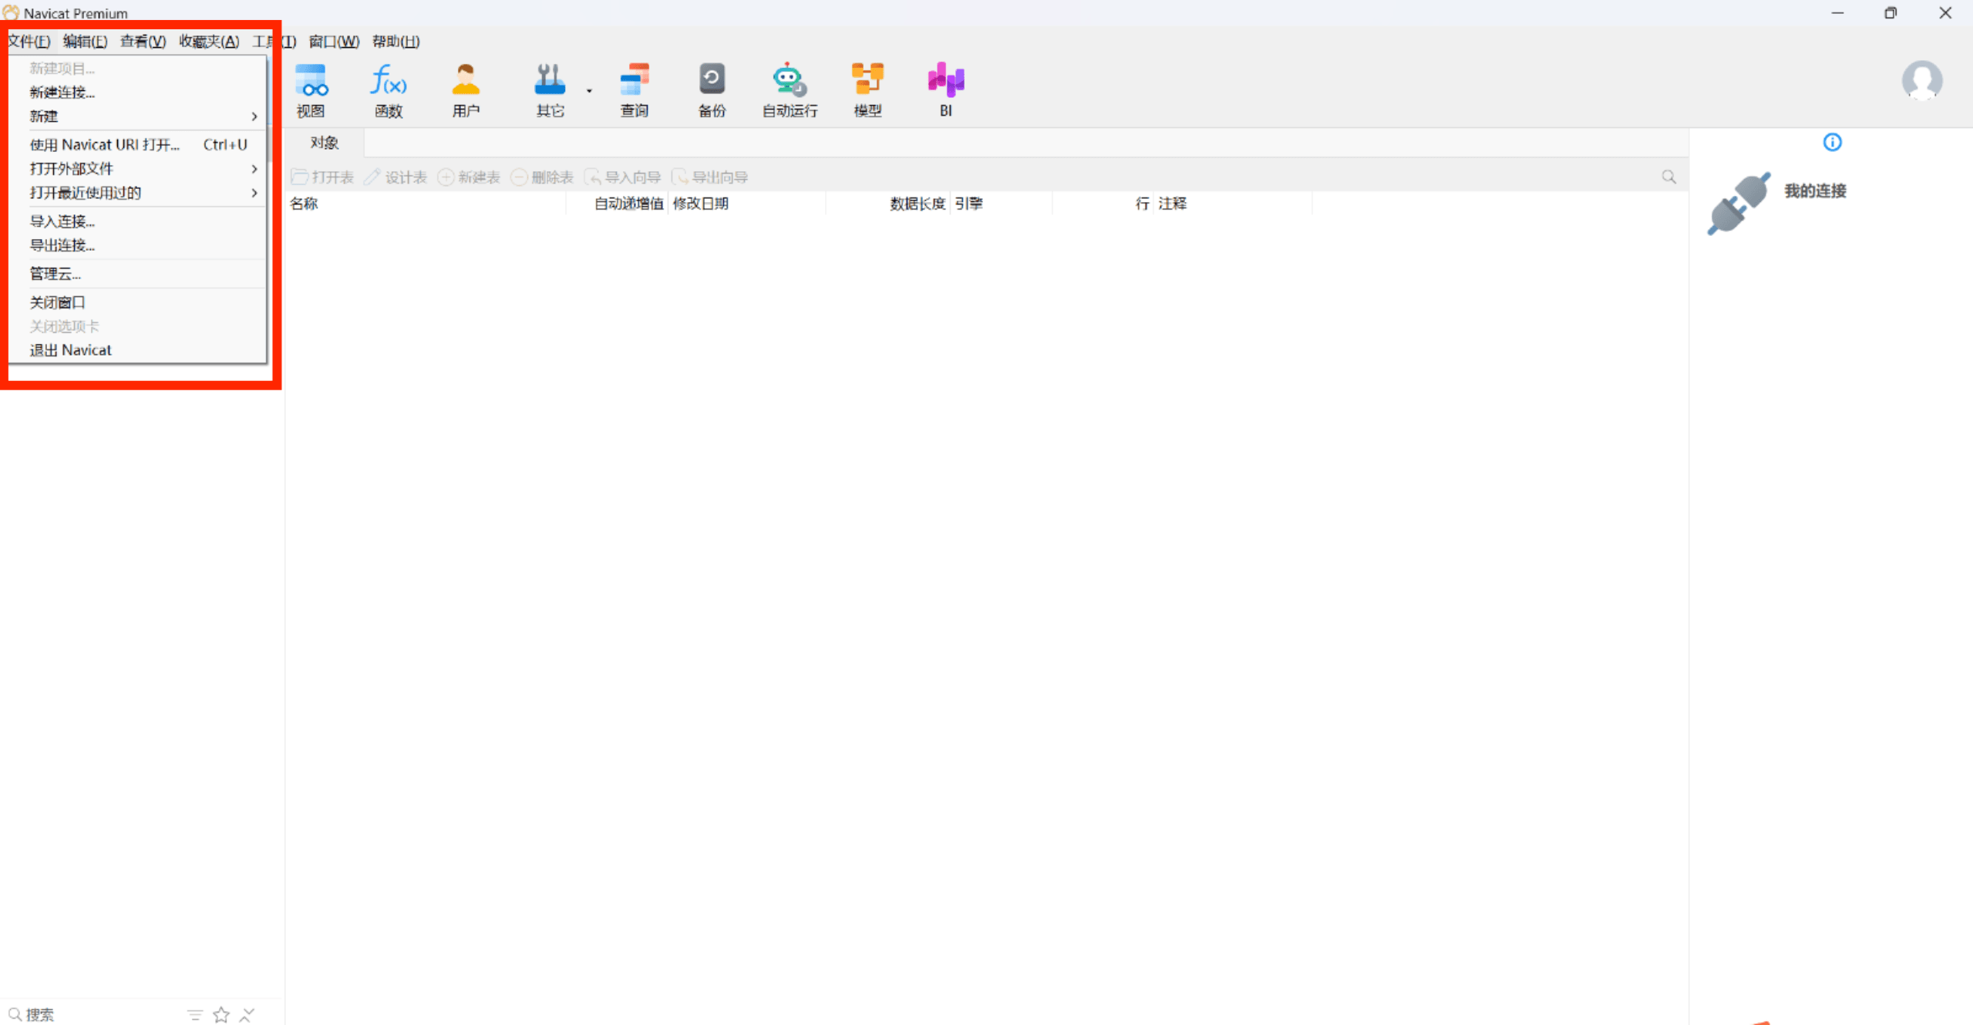1973x1025 pixels.
Task: Click the 设计表 button
Action: pyautogui.click(x=396, y=177)
